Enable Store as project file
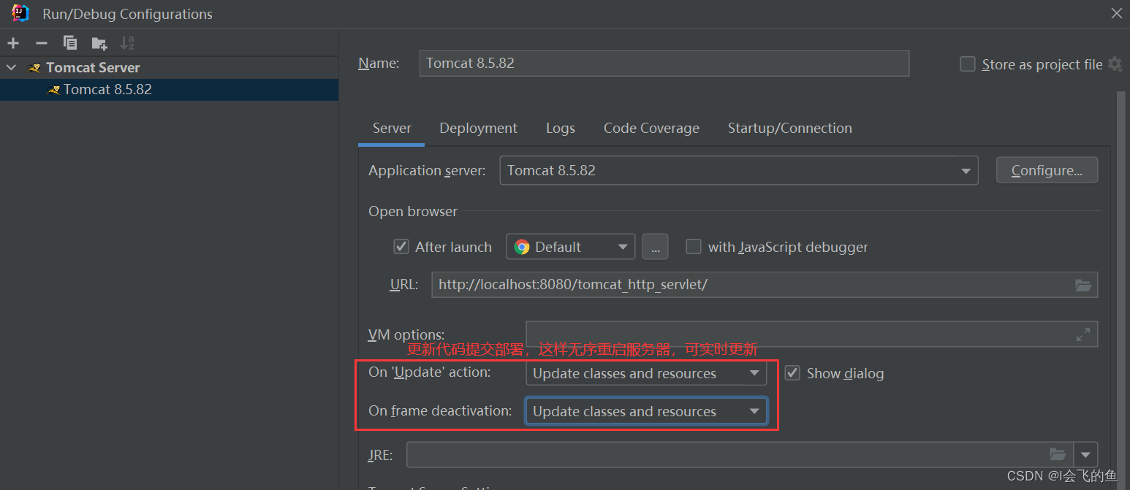 click(x=968, y=64)
